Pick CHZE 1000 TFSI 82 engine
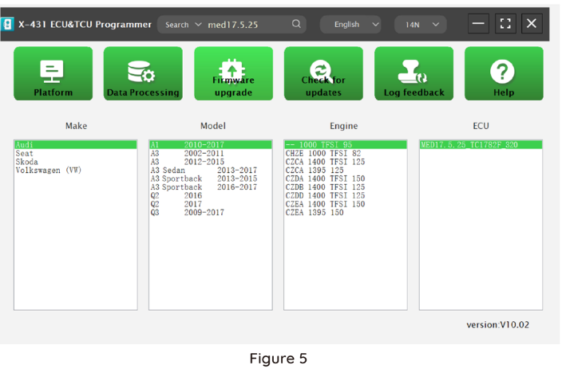This screenshot has width=562, height=373. [323, 153]
